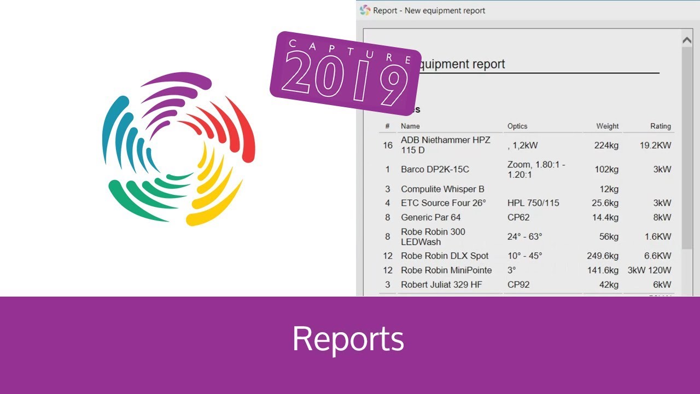
Task: Click the HPL 750/115 optics cell
Action: coord(533,203)
